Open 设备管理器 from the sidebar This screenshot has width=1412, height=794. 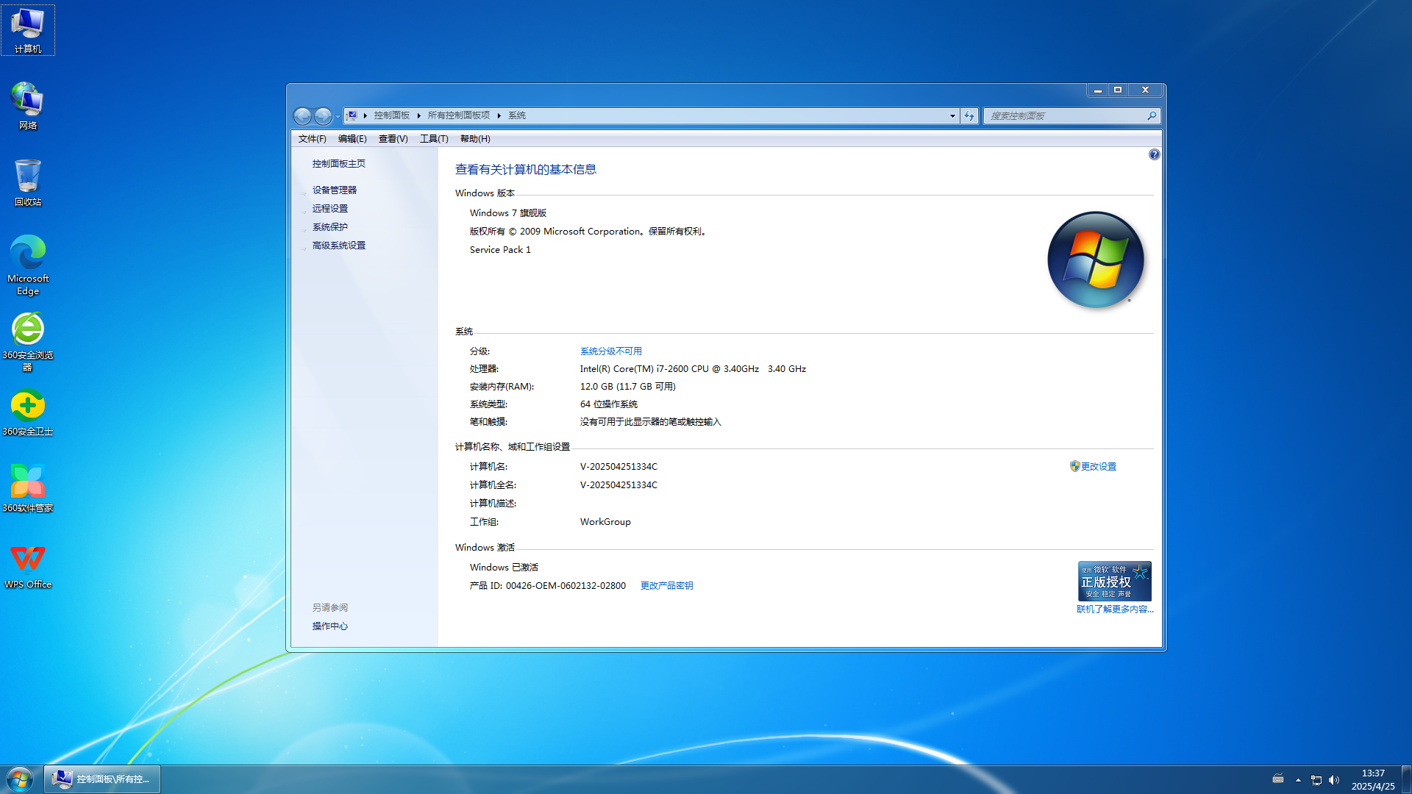[x=334, y=190]
